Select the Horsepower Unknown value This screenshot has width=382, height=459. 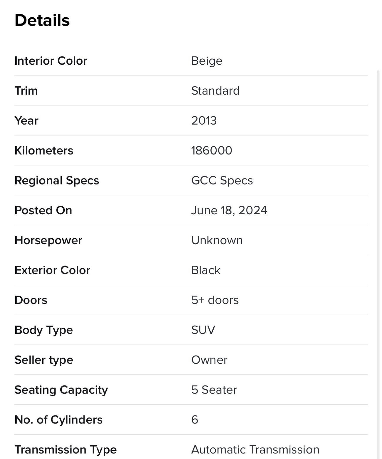click(x=217, y=240)
